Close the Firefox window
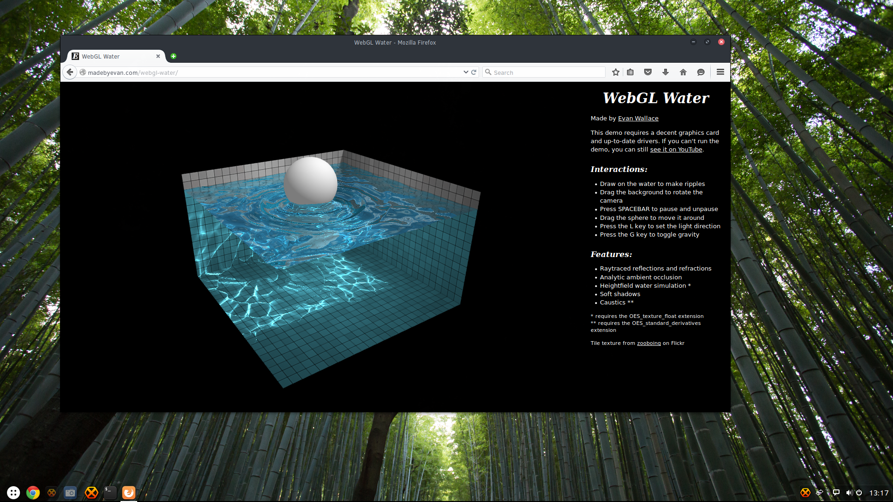Viewport: 893px width, 502px height. coord(721,42)
